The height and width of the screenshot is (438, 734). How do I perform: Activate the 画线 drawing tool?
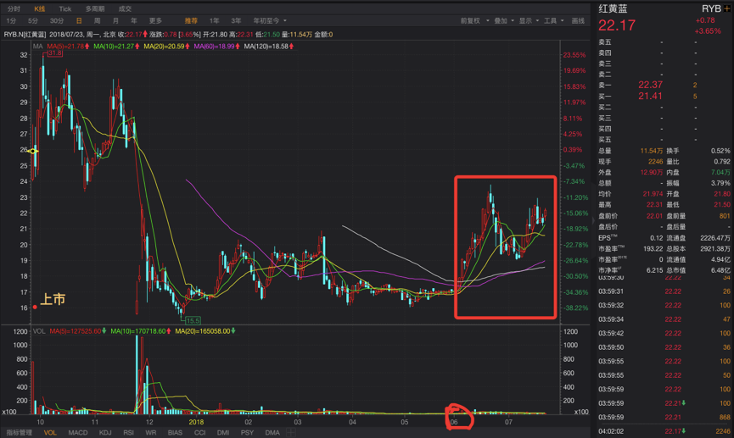pyautogui.click(x=578, y=20)
